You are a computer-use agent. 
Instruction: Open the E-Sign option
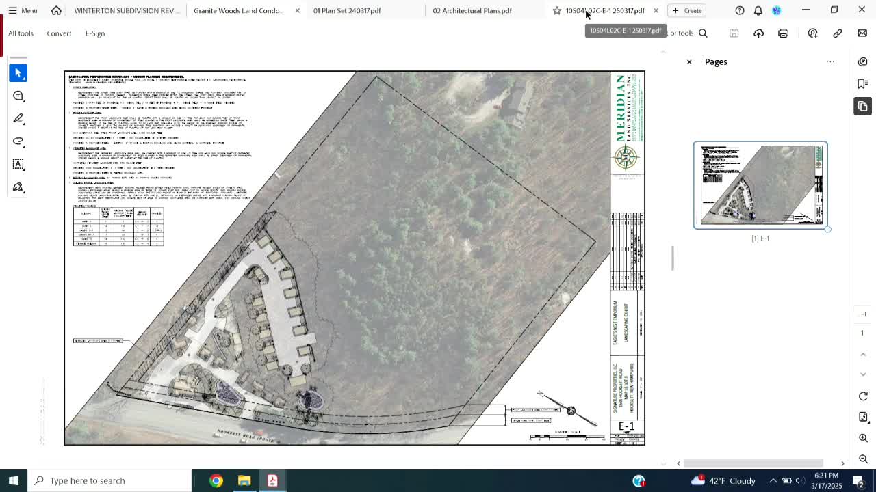94,33
